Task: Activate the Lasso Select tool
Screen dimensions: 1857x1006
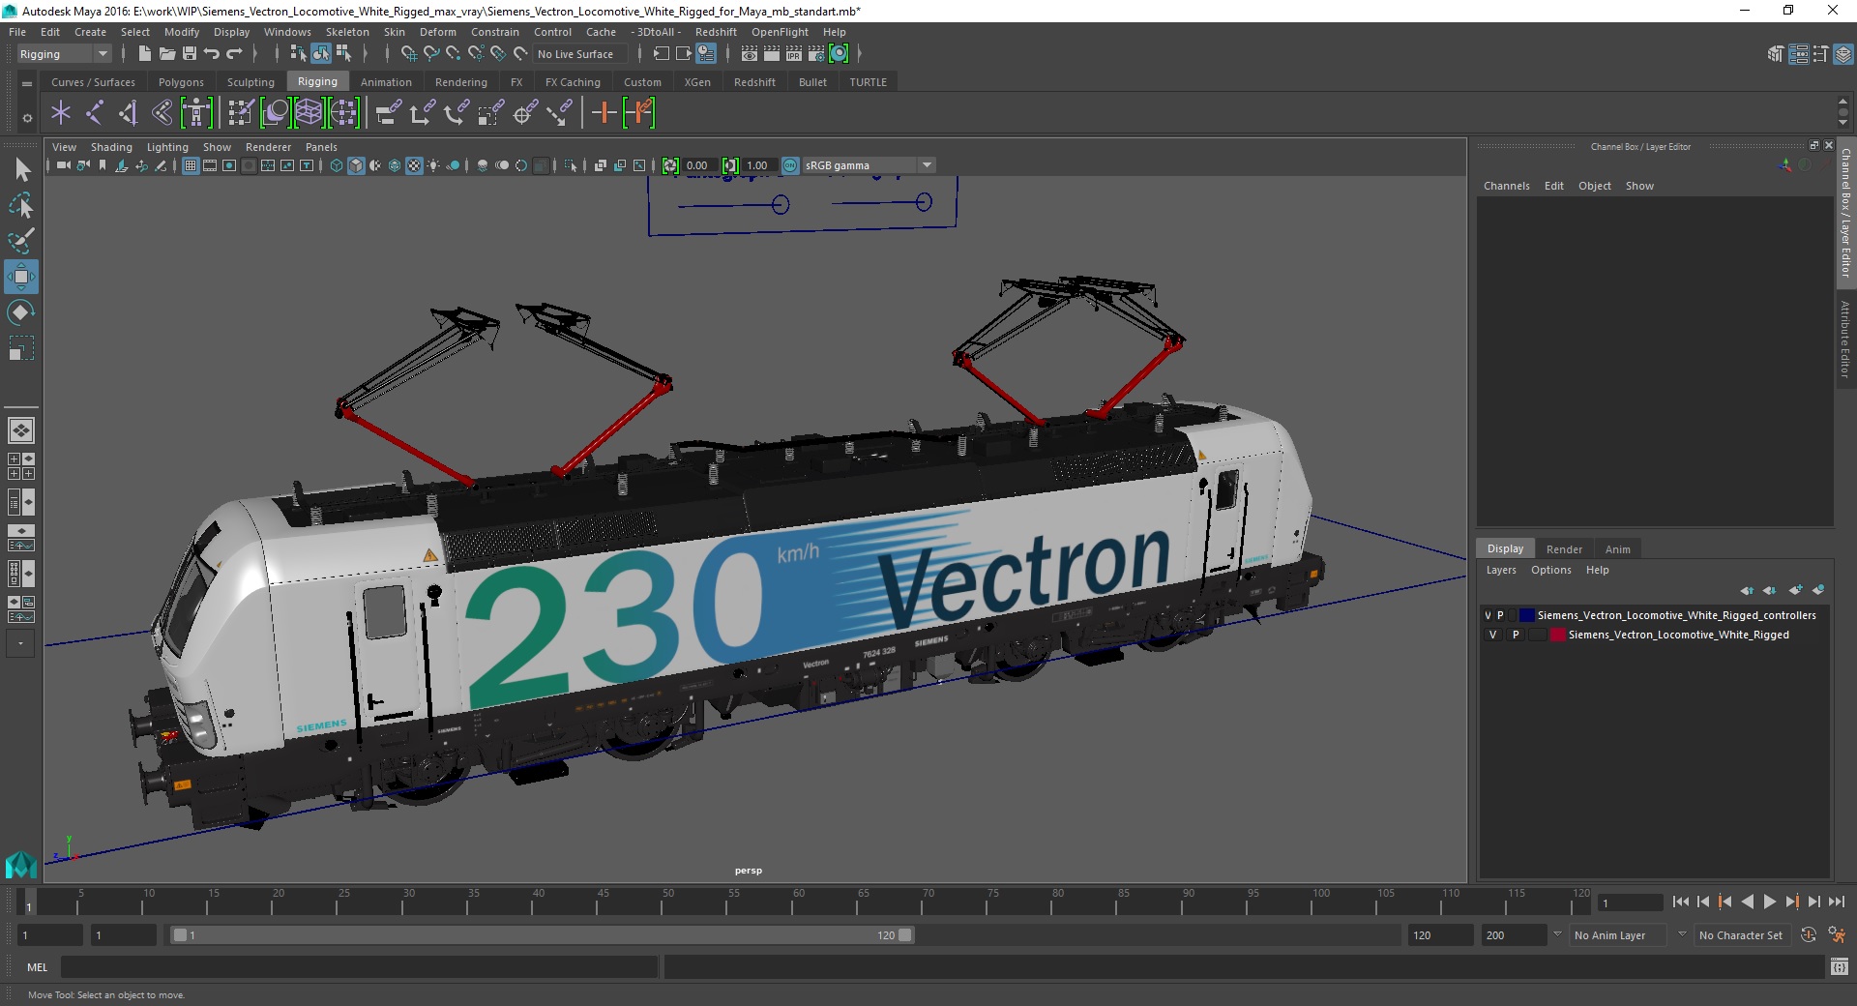Action: [21, 205]
